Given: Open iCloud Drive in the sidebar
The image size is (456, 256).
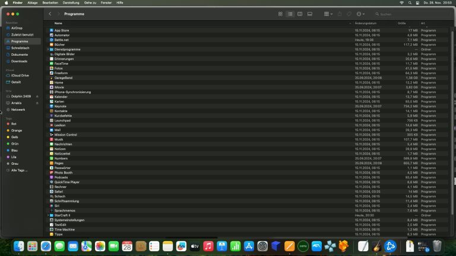Looking at the screenshot, I should click(x=23, y=75).
